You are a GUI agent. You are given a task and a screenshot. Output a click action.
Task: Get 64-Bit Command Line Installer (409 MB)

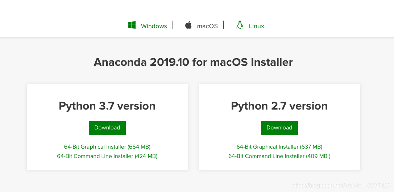tap(279, 156)
